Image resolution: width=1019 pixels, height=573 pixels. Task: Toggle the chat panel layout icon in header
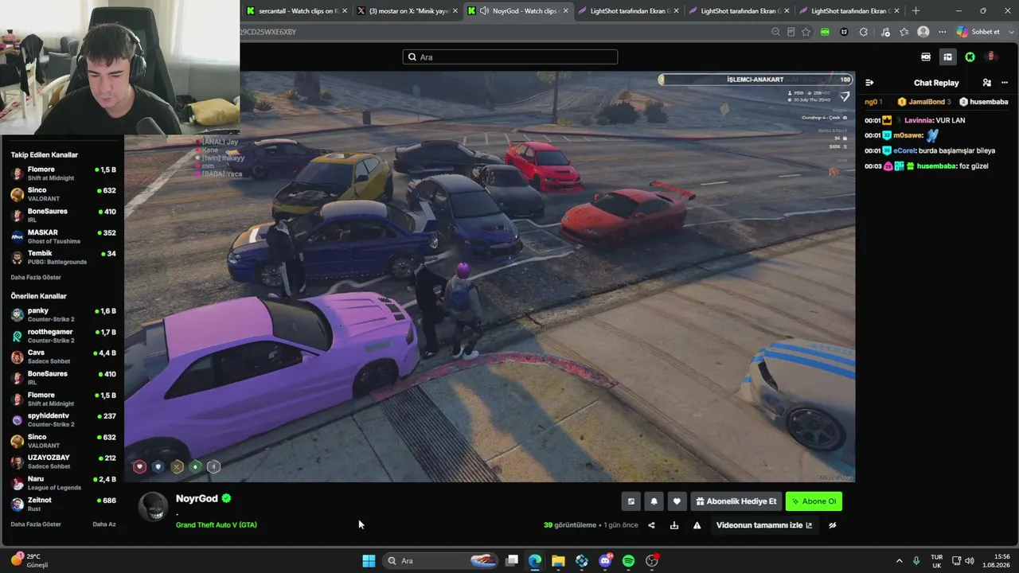coord(947,57)
